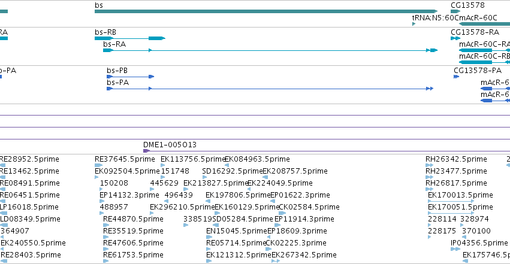
Task: Select the 496439 feature label
Action: point(179,195)
